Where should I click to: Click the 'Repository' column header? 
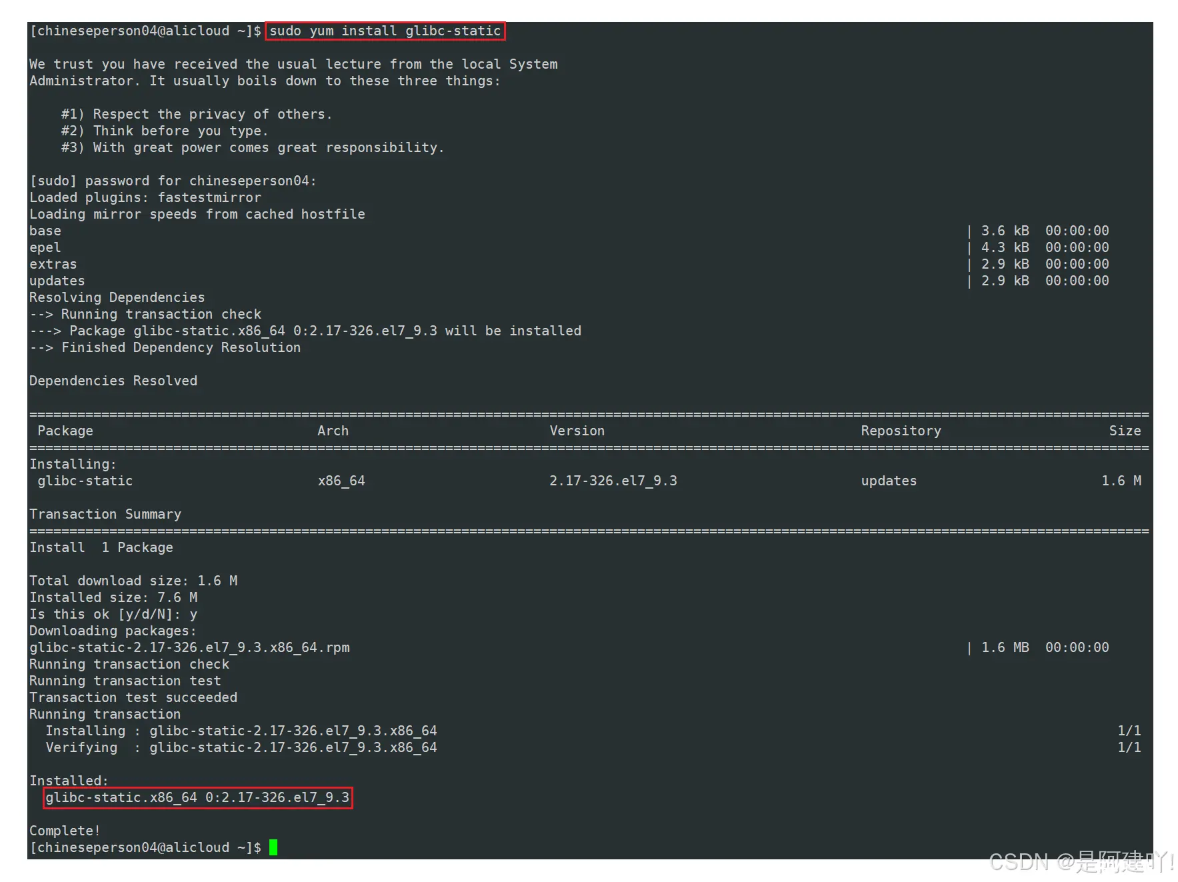901,431
